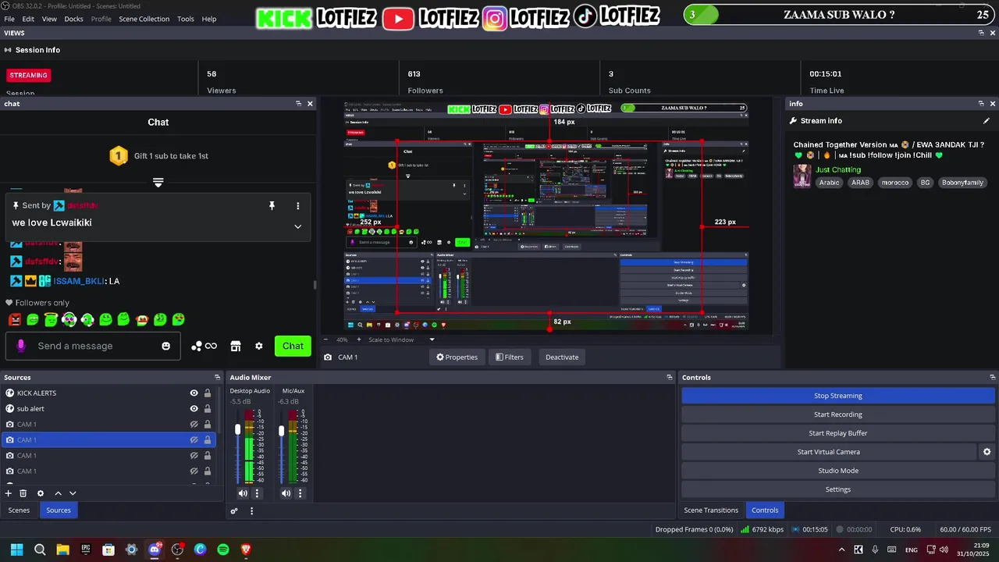Open Mic/Aux three-dot options
The height and width of the screenshot is (562, 999).
tap(300, 493)
